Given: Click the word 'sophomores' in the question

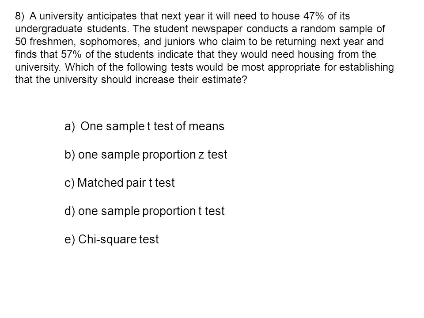Looking at the screenshot, I should click(109, 42).
